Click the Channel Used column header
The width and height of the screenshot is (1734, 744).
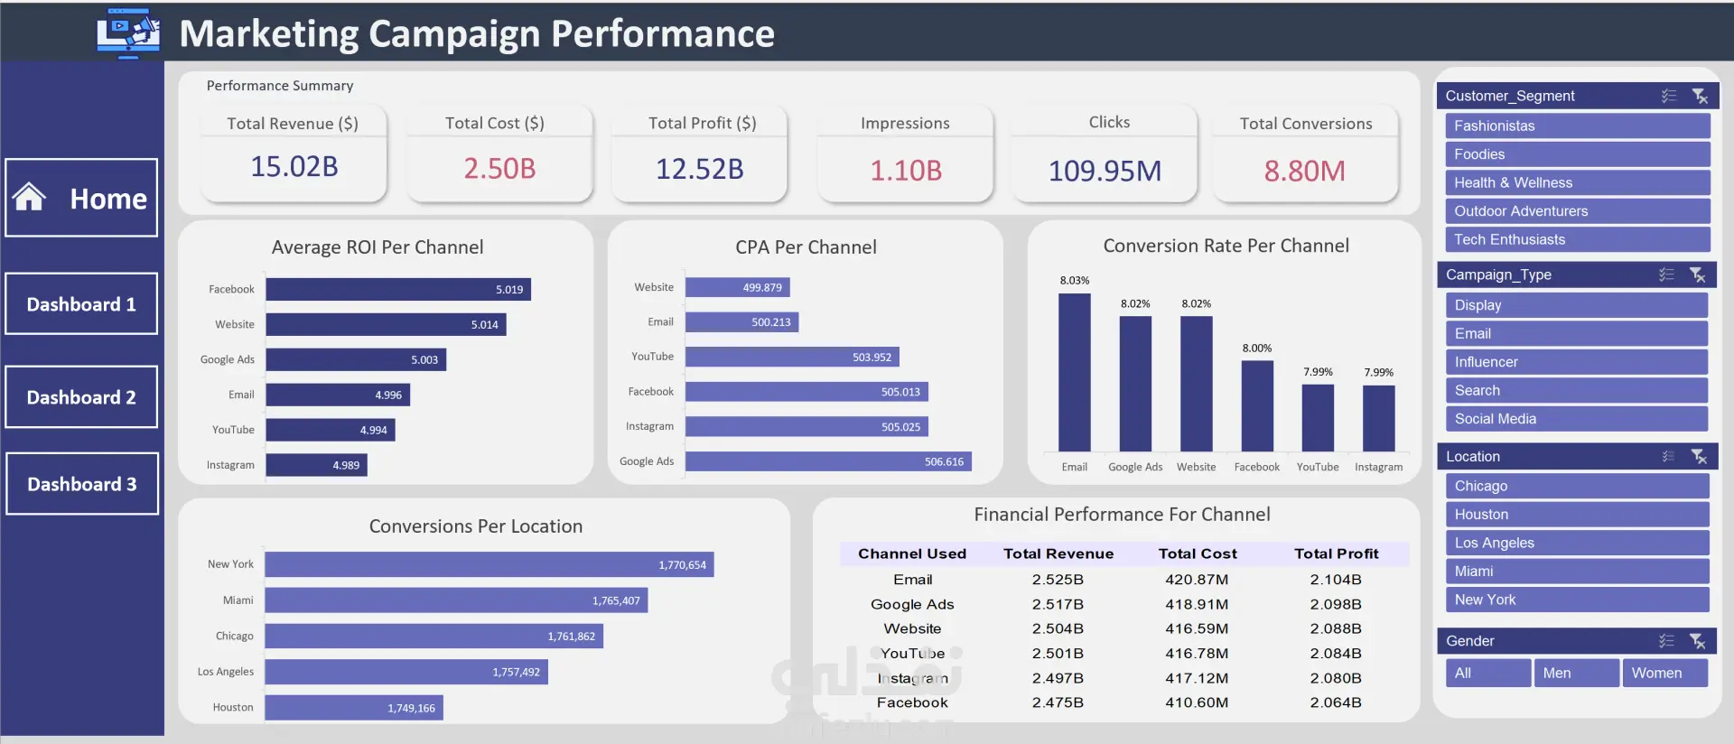(912, 553)
